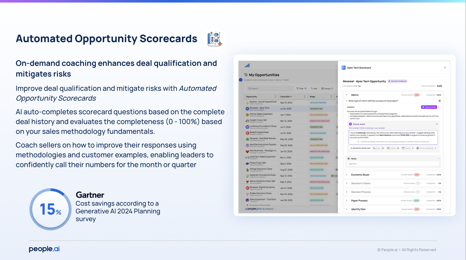
Task: Click the Filter button in My Opportunities
Action: 301,88
